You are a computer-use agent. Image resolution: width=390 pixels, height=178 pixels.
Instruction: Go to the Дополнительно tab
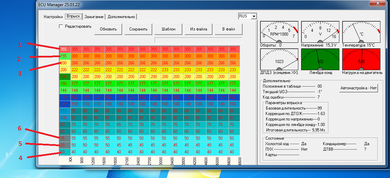point(121,16)
